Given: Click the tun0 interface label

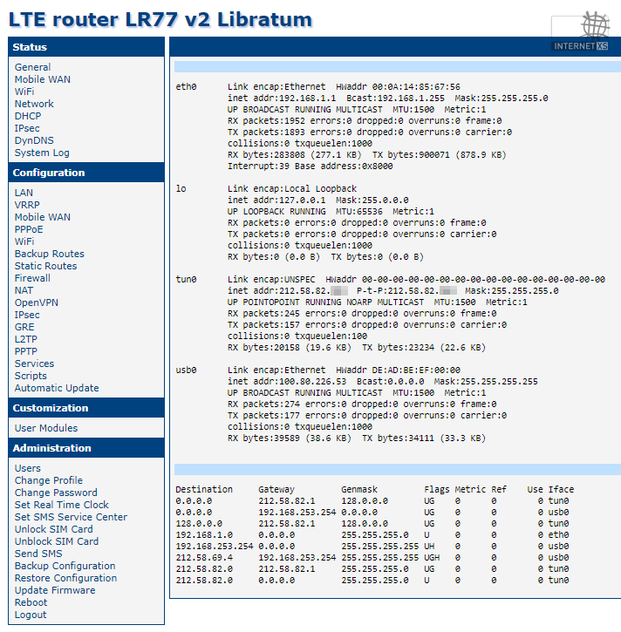Looking at the screenshot, I should pyautogui.click(x=186, y=279).
